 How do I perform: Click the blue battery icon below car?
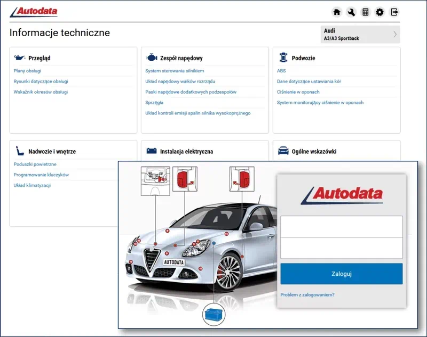214,313
